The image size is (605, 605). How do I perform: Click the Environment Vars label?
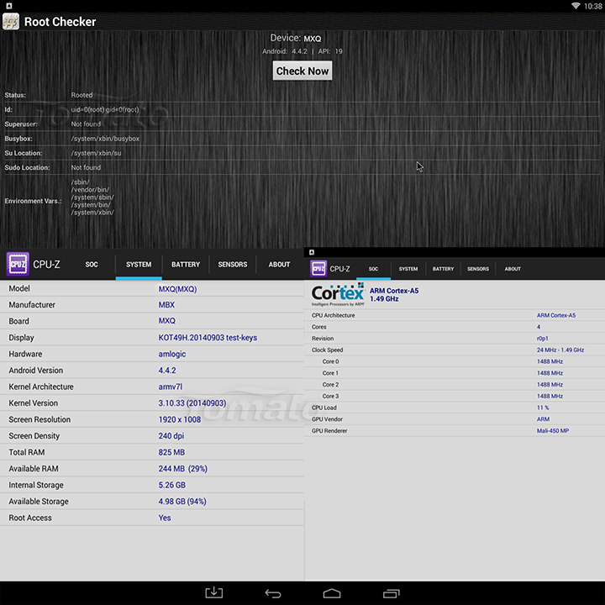pyautogui.click(x=33, y=201)
